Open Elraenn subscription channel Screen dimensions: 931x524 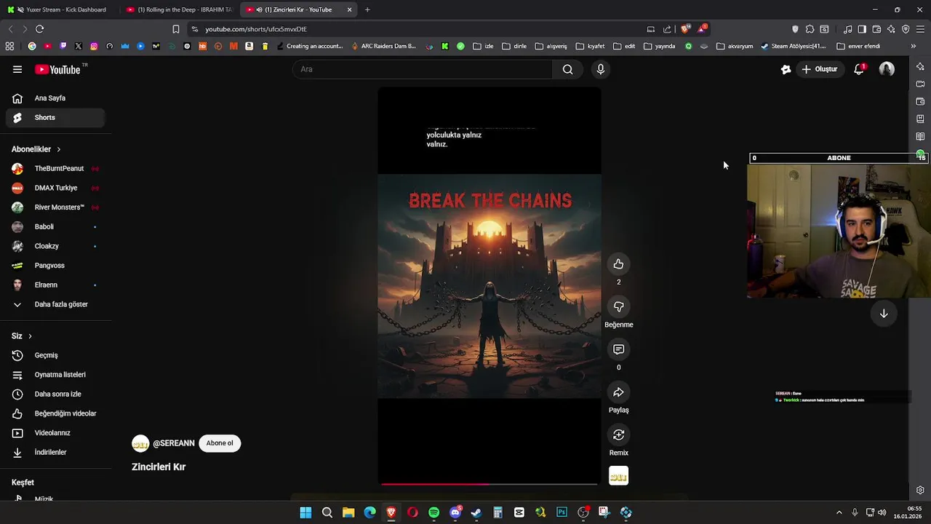point(55,285)
